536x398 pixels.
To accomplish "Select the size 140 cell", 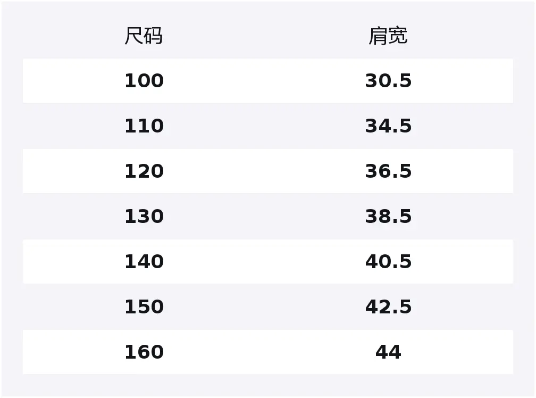I will (144, 262).
